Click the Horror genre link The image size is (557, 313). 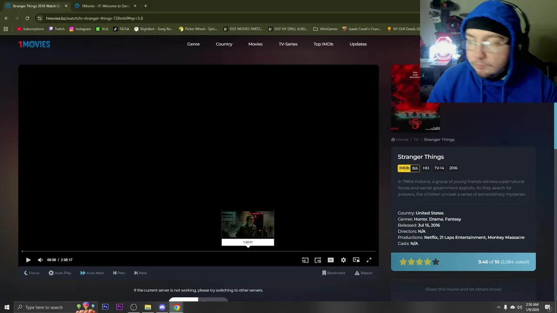[x=420, y=219]
